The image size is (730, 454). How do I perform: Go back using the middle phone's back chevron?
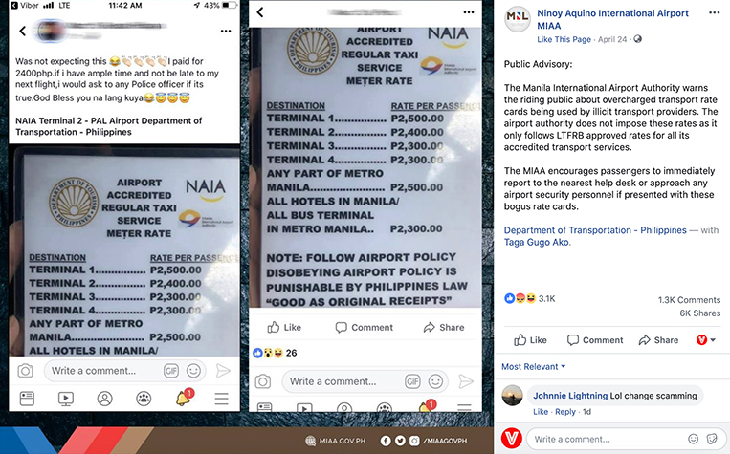[x=260, y=12]
